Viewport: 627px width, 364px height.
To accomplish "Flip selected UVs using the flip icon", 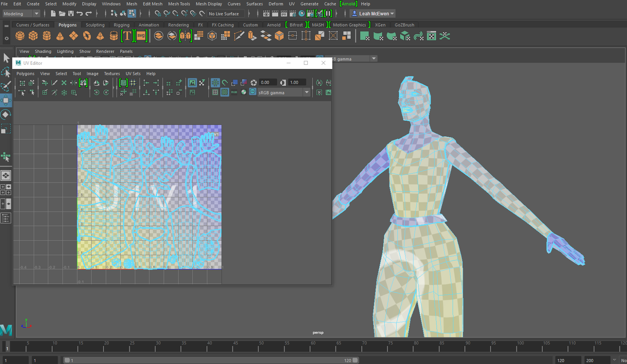I will pos(96,83).
